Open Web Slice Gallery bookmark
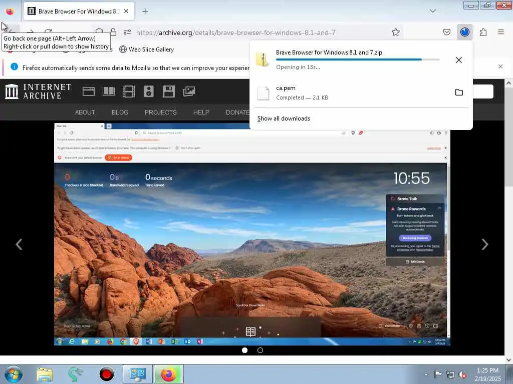The image size is (513, 384). click(x=147, y=49)
